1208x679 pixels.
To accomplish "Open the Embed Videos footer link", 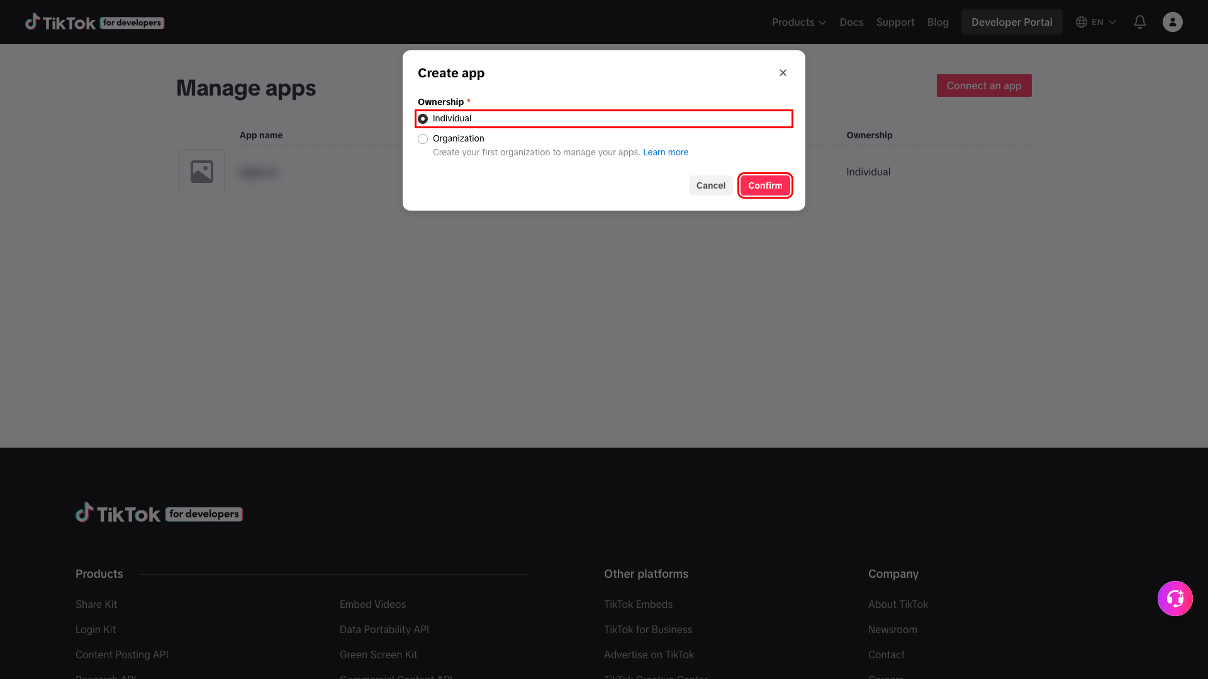I will pyautogui.click(x=372, y=604).
